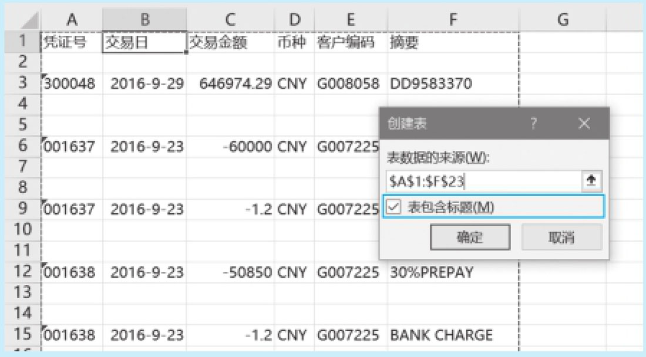Select row 12 header
The width and height of the screenshot is (646, 357).
click(x=21, y=272)
